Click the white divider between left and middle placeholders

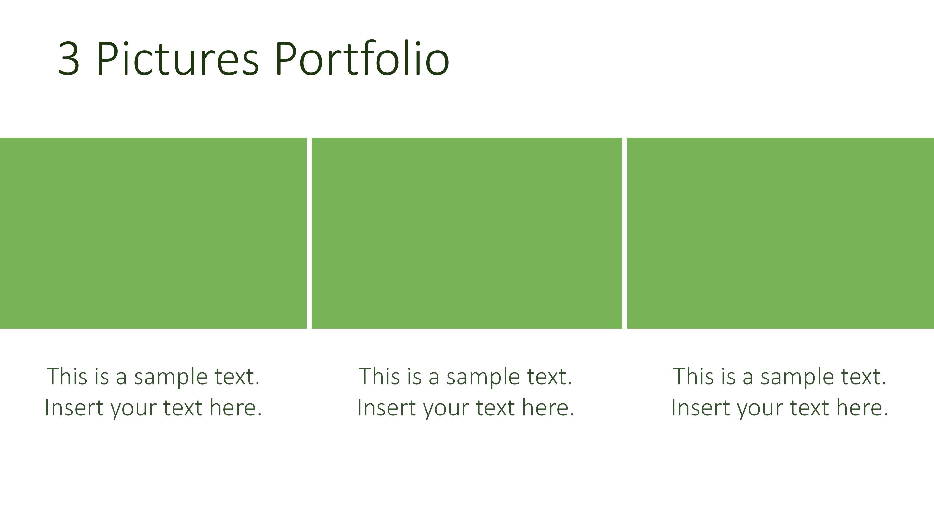click(x=309, y=233)
